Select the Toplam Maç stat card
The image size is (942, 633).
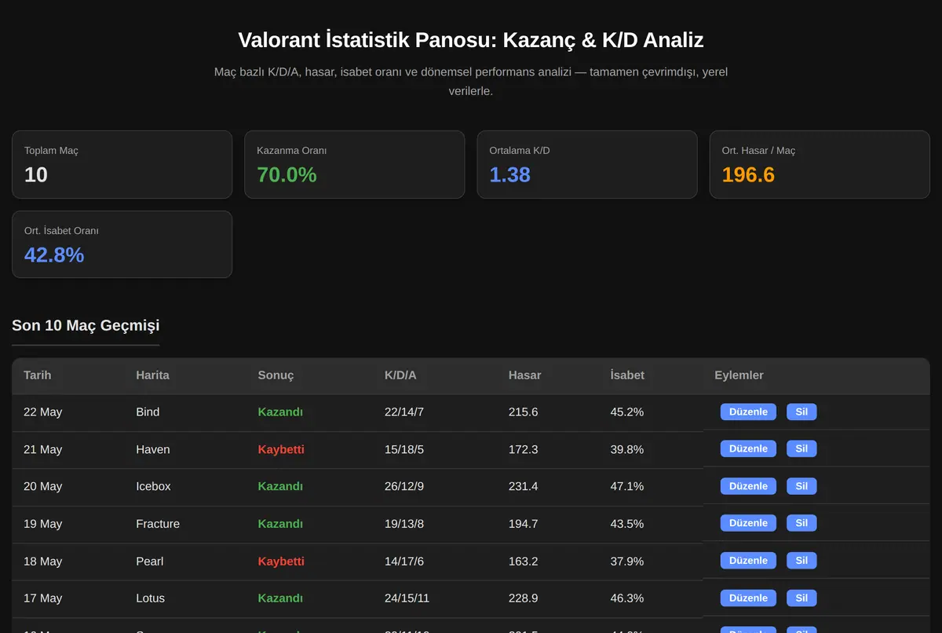coord(122,164)
